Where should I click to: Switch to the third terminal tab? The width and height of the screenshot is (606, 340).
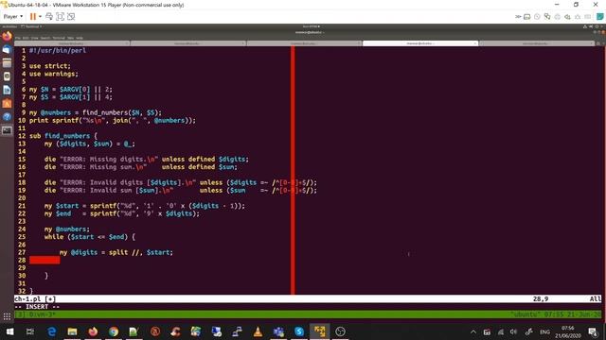(x=304, y=43)
